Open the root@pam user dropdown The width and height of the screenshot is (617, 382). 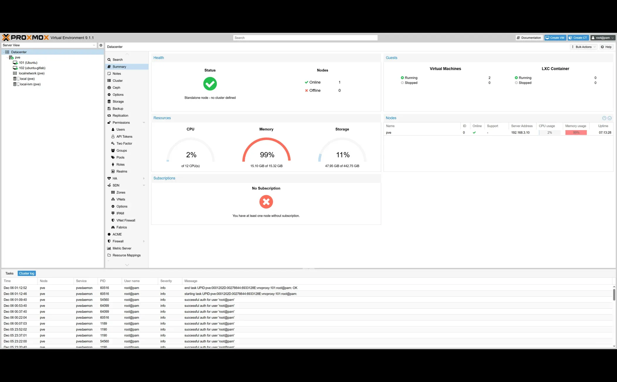603,38
